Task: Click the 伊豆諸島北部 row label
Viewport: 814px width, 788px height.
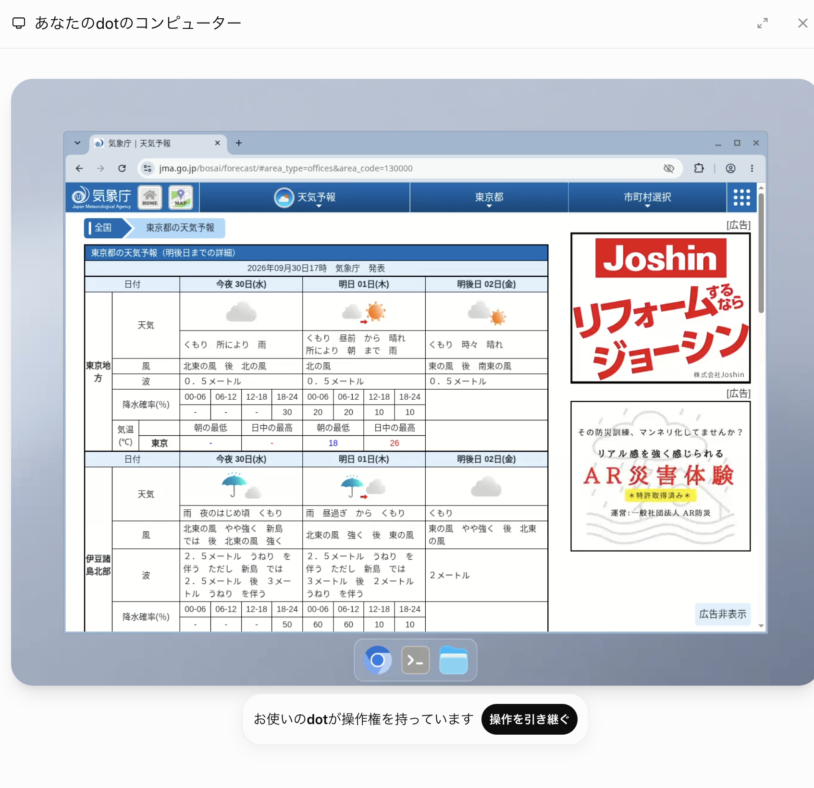Action: click(98, 565)
